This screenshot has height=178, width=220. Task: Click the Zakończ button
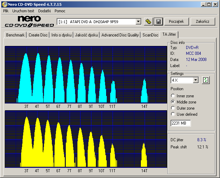coord(203,21)
